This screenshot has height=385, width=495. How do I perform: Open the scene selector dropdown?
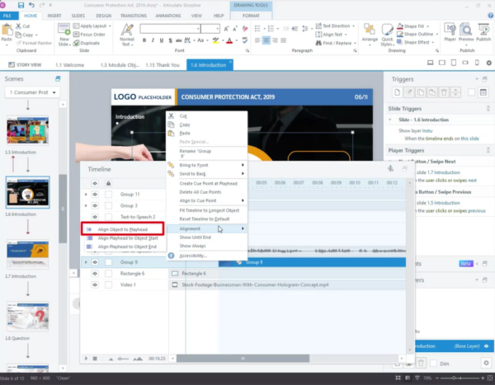(33, 92)
